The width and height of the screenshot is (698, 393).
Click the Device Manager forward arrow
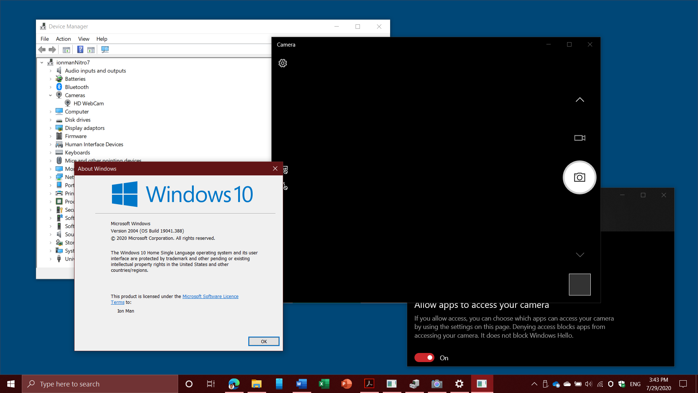(x=52, y=49)
